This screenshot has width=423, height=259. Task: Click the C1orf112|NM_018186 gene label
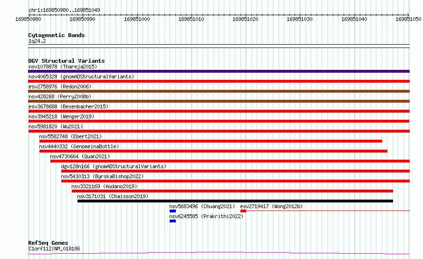coord(54,249)
